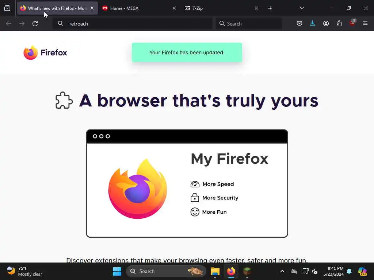Open the clock showing 8:41 PM

[x=333, y=271]
